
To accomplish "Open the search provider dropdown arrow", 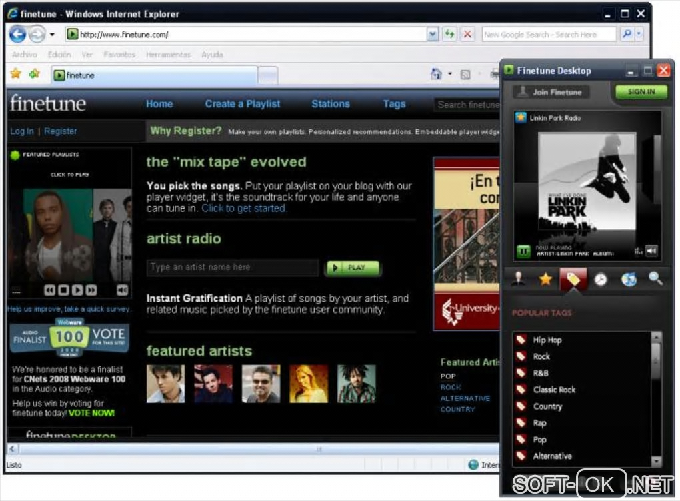I will point(639,34).
